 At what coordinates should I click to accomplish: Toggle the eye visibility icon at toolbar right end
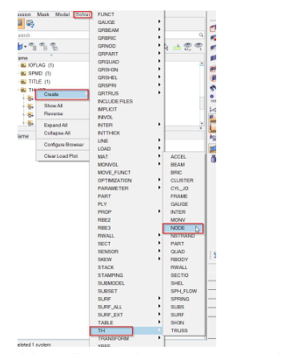click(199, 46)
